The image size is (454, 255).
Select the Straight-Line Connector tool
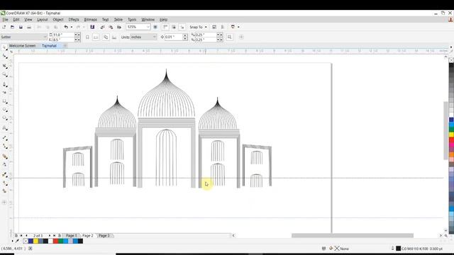(4, 147)
